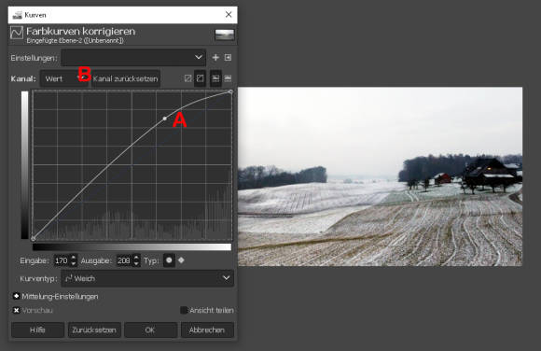Enable the Ansicht teilen checkbox
Screen dimensions: 541x351
[184, 310]
